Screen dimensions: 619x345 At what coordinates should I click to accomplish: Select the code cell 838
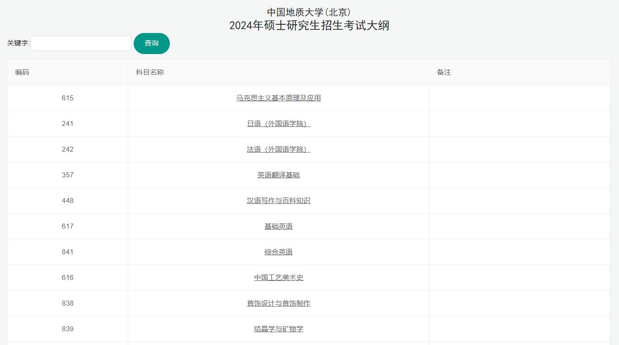68,303
